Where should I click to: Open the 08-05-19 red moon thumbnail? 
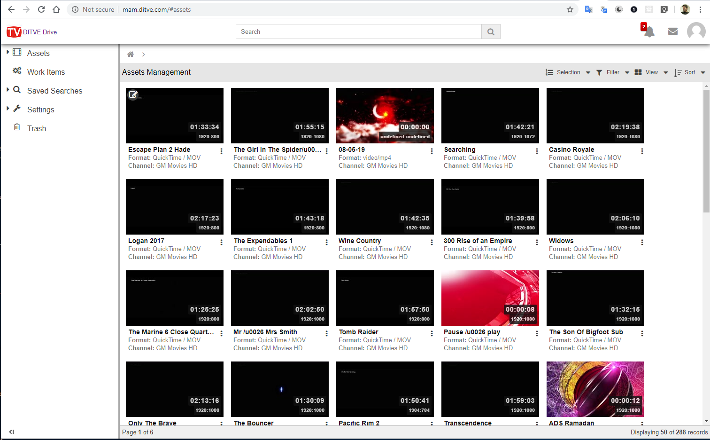pos(385,116)
